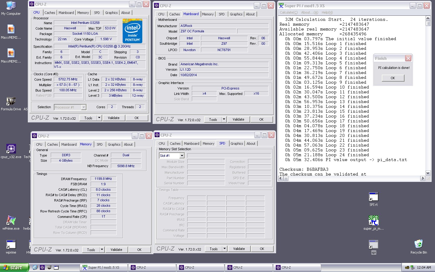Open Graphics tab in CPU-Z SPD window

tap(237, 144)
